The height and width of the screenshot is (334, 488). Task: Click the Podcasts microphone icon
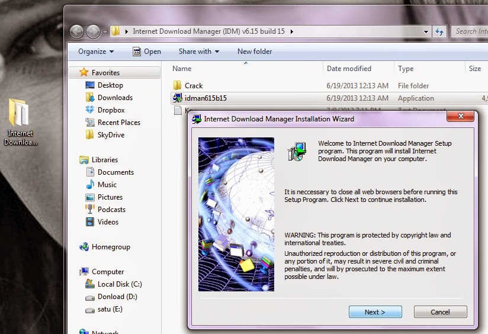(90, 209)
